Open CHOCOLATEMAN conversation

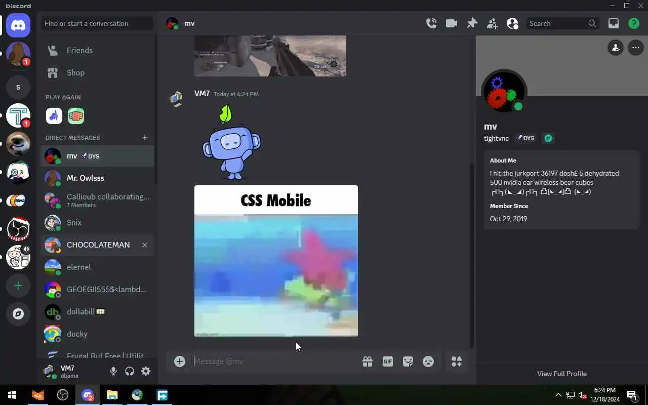coord(97,245)
